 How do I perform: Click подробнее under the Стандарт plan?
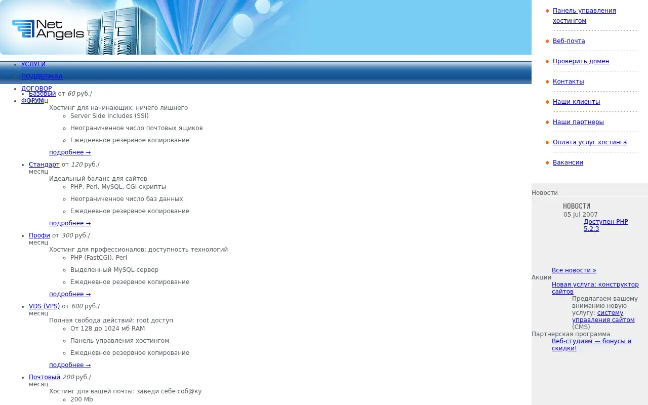(x=70, y=223)
